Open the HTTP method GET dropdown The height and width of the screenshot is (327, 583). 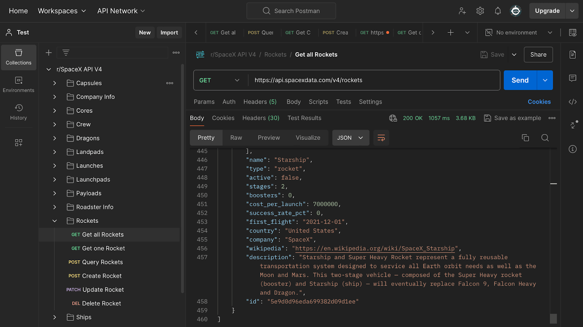coord(219,80)
